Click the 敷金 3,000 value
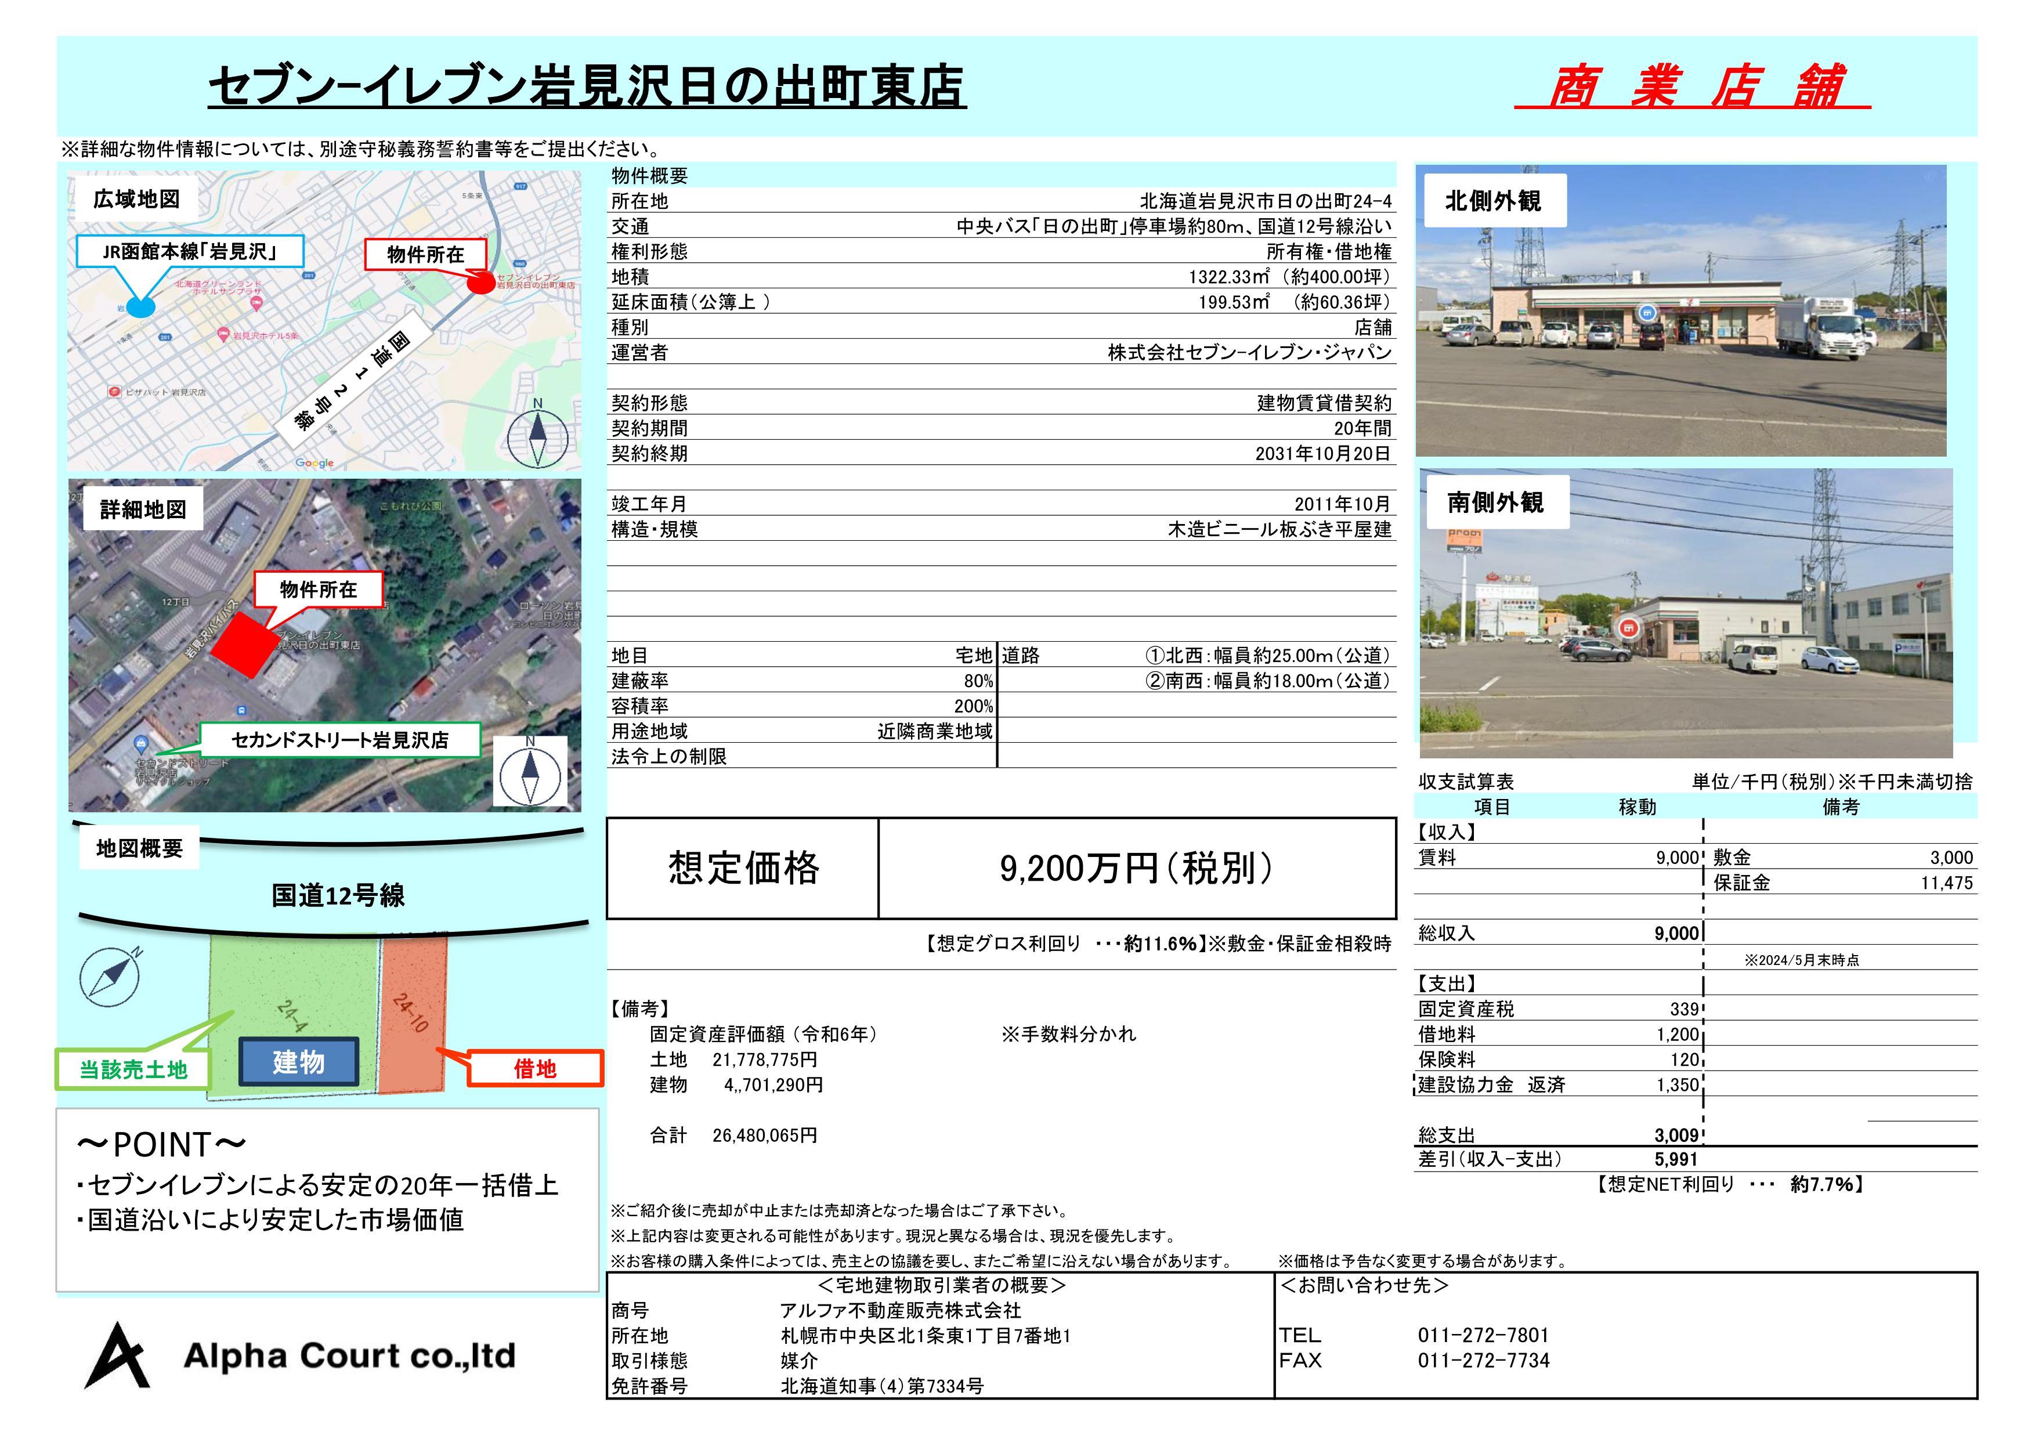Viewport: 2035px width, 1439px height. (x=1951, y=858)
